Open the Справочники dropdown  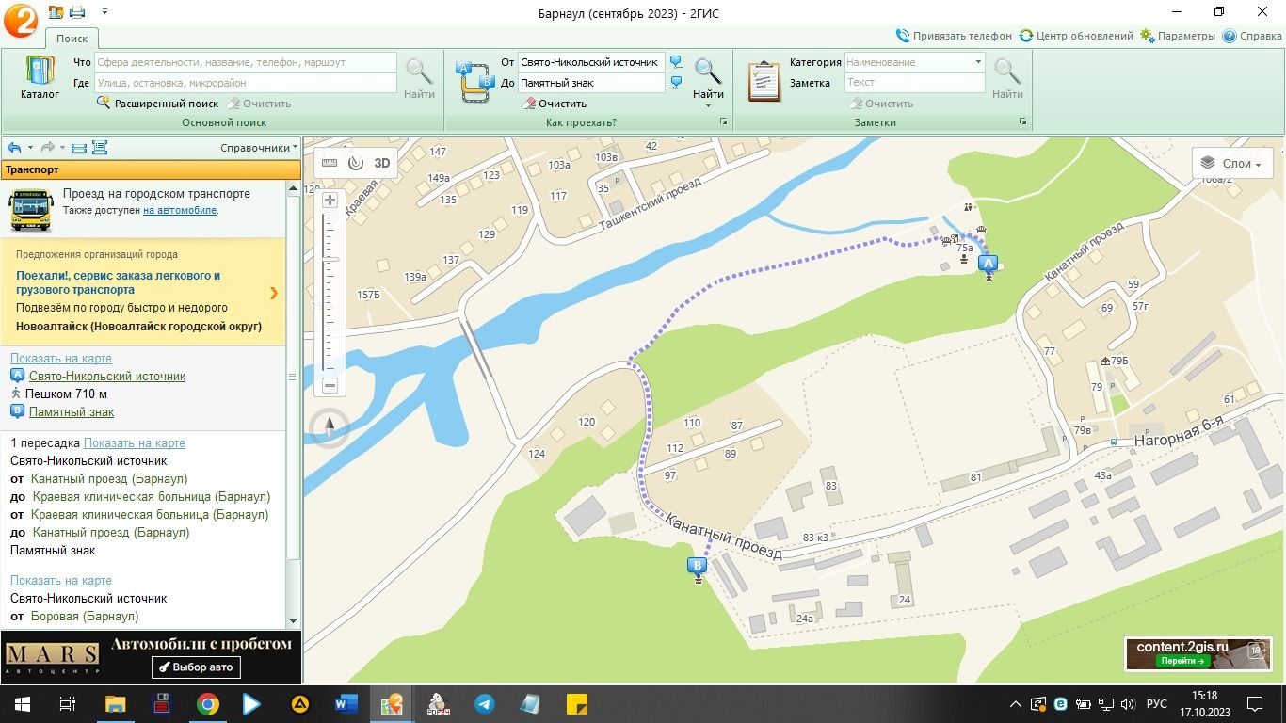point(259,148)
